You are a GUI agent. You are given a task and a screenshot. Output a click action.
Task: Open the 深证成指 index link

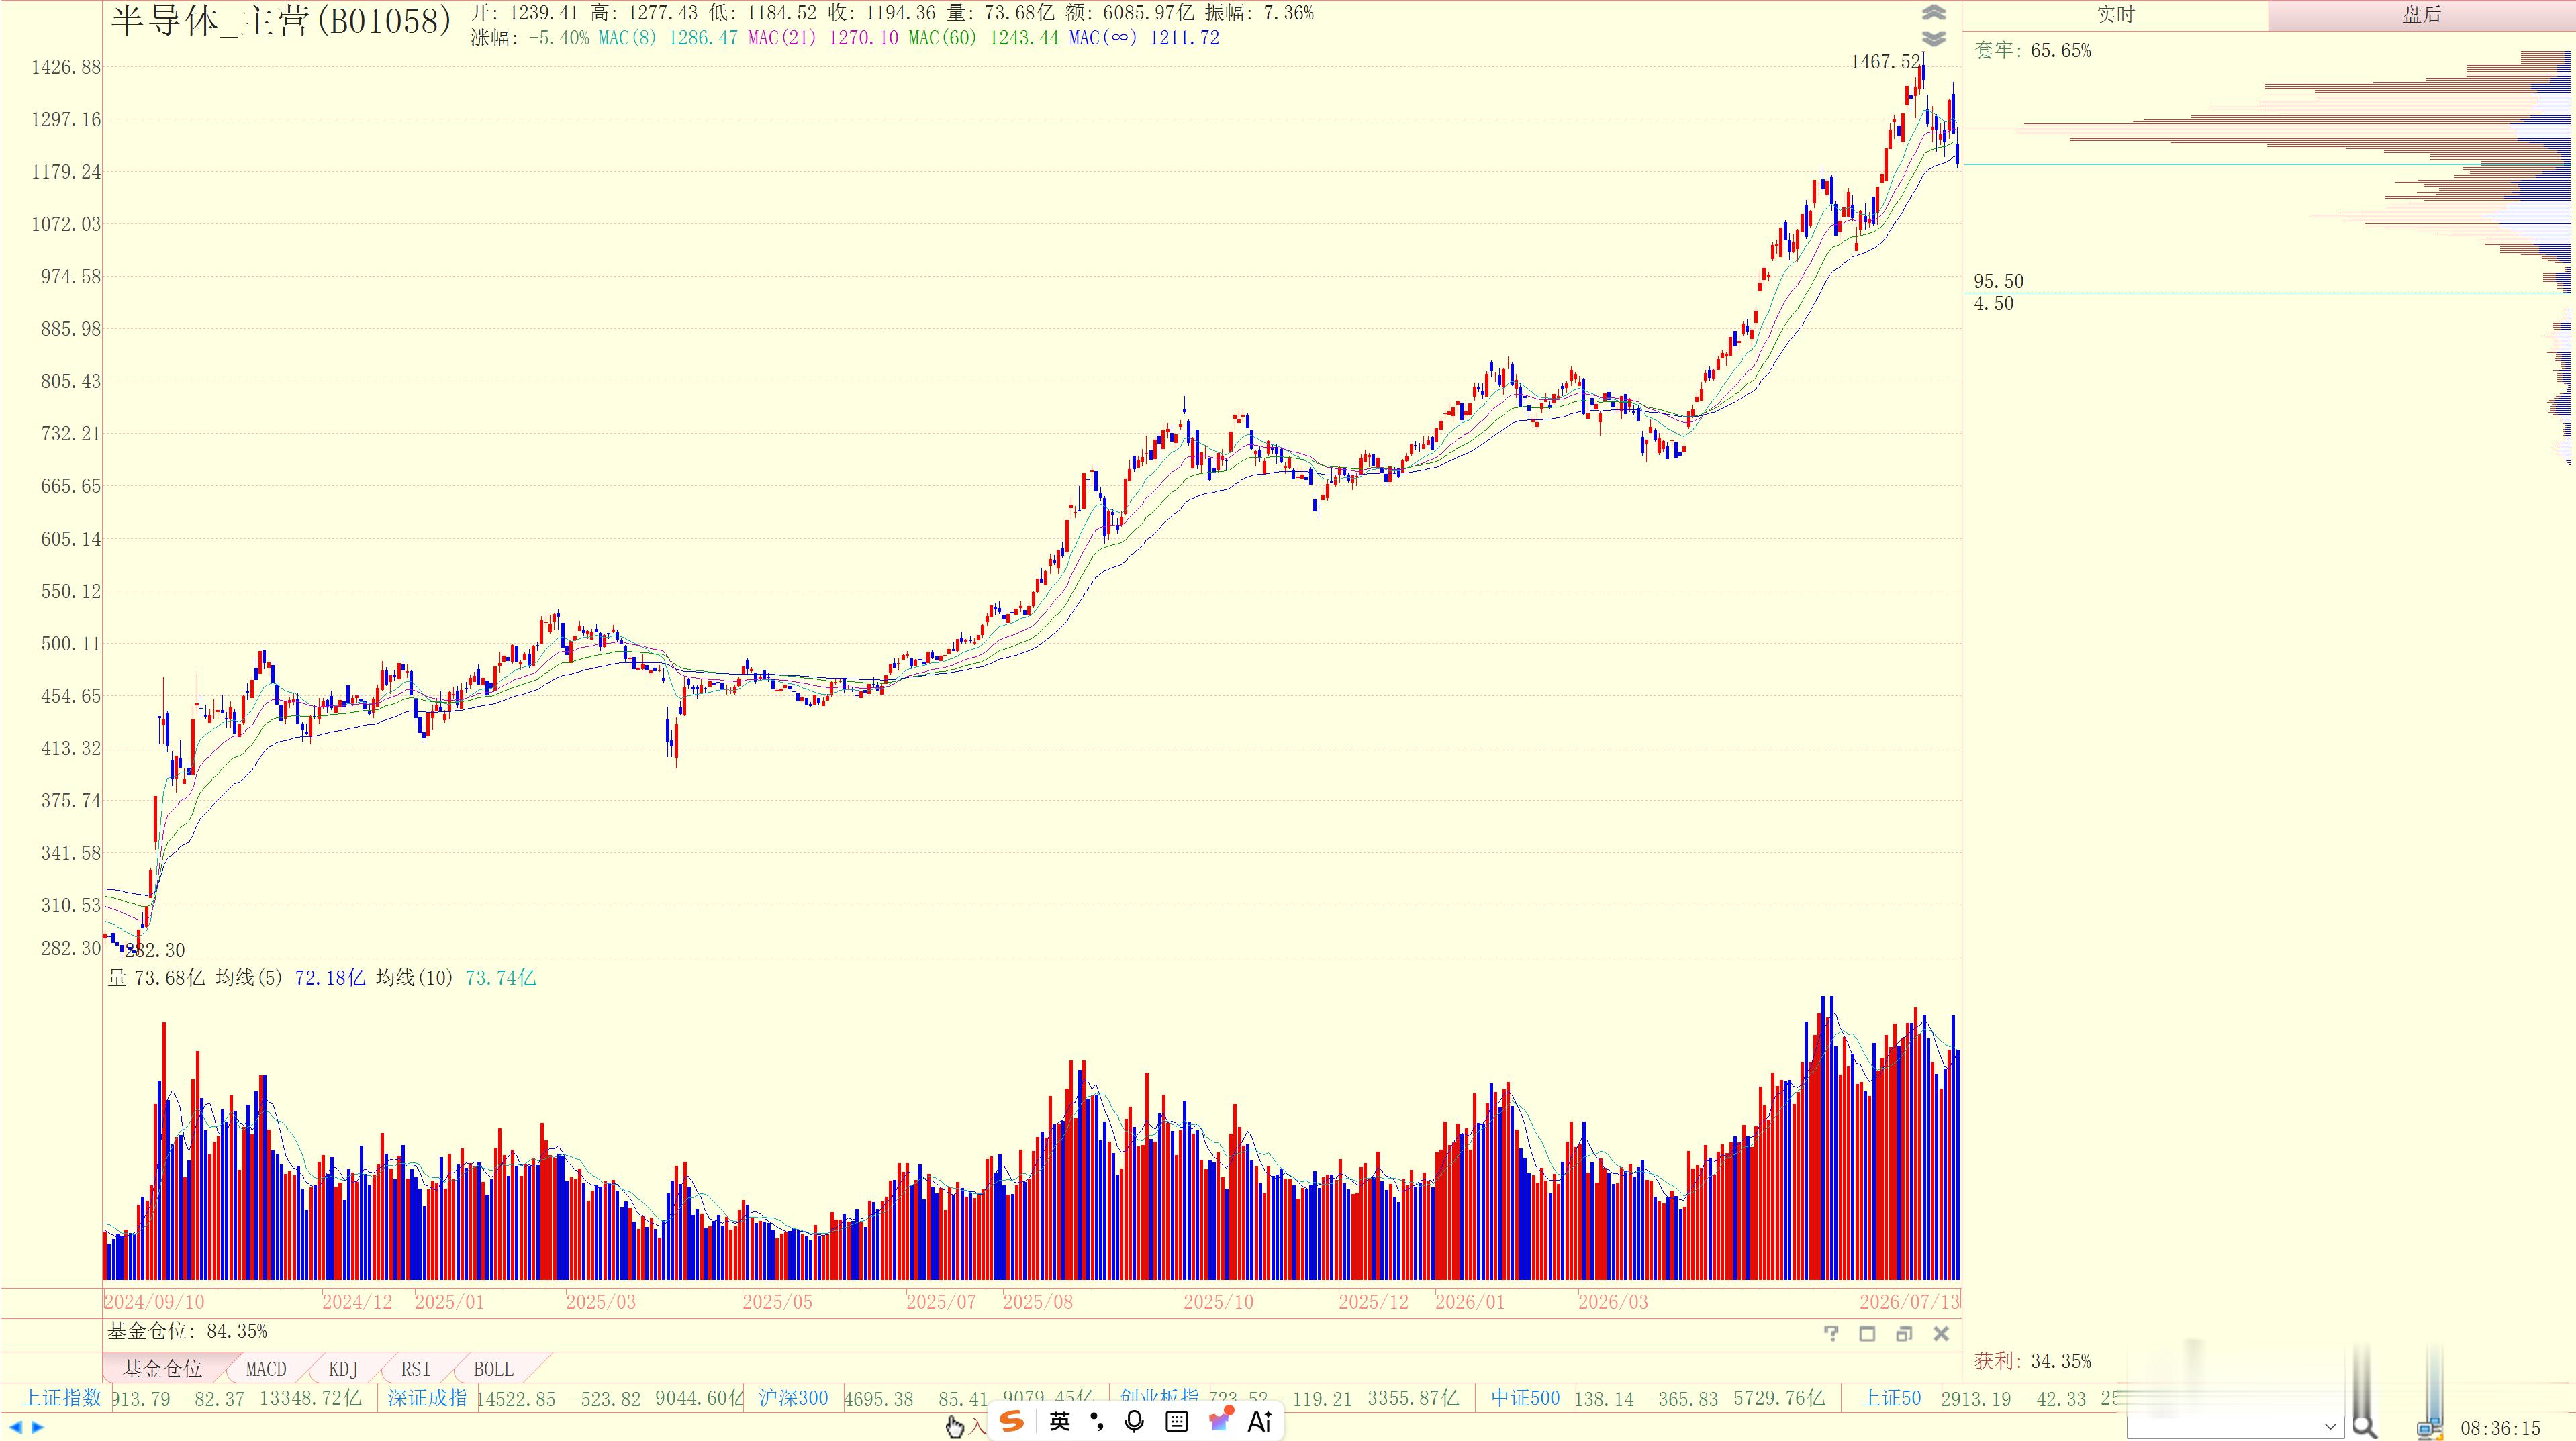[x=427, y=1398]
